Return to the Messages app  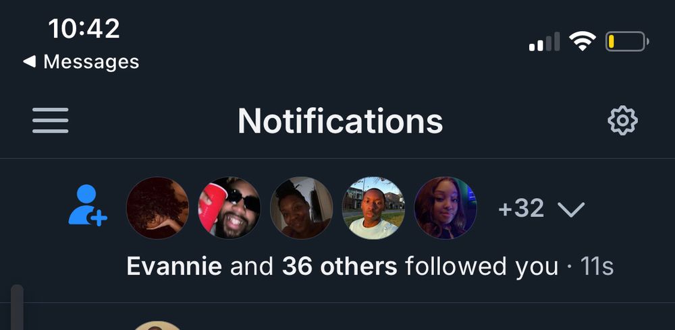[x=81, y=61]
